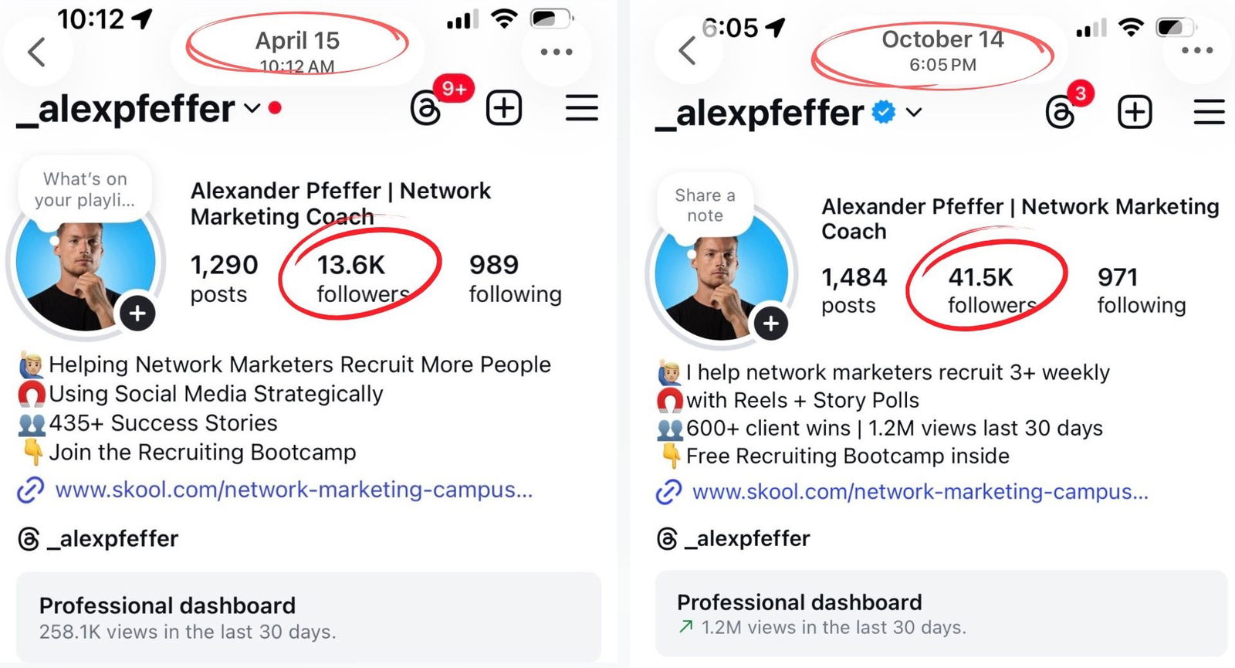Open skool.com link on left profile
This screenshot has width=1235, height=668.
click(x=293, y=490)
